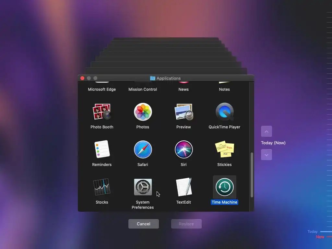Image resolution: width=332 pixels, height=249 pixels.
Task: Select the Time Machine clock icon
Action: coord(224,187)
